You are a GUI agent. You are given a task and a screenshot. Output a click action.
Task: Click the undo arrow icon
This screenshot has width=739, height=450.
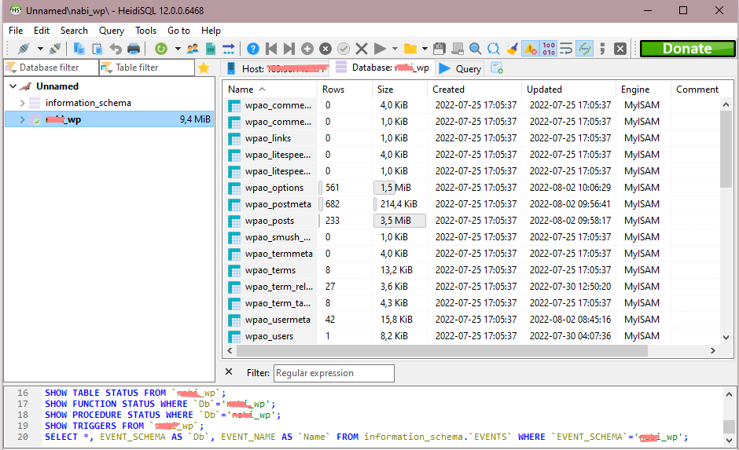tap(116, 49)
